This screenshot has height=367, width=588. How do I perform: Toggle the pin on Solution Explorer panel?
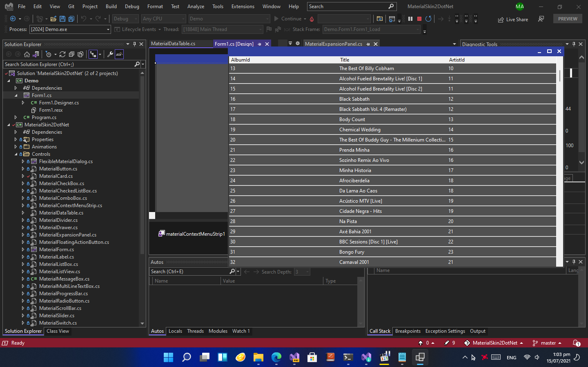[x=134, y=44]
